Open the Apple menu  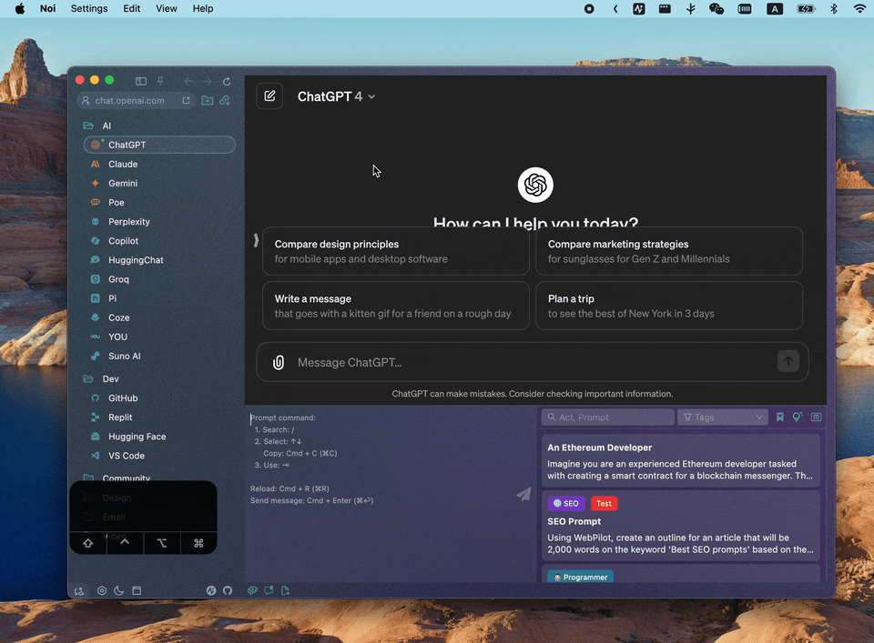click(20, 8)
